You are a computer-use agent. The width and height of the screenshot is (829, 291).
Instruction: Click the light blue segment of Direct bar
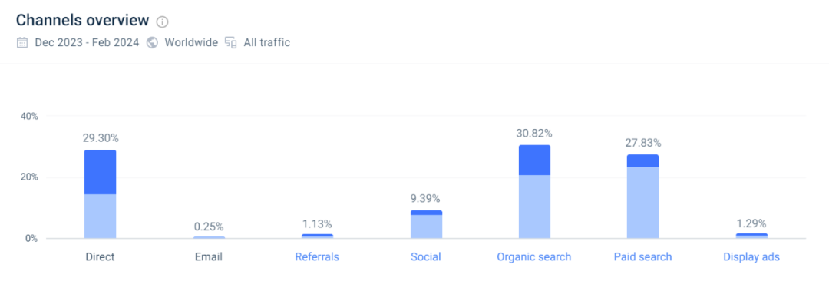pos(100,216)
